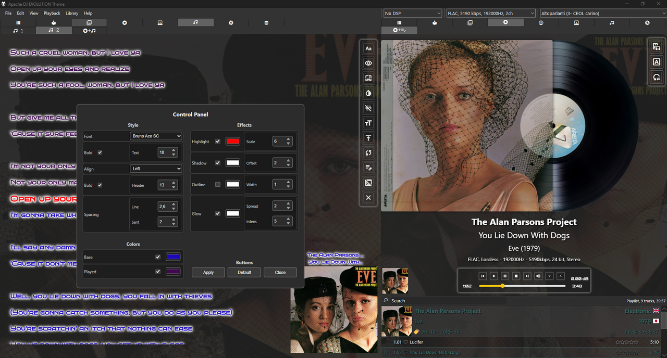Toggle the Shadow checkbox
667x358 pixels.
218,163
